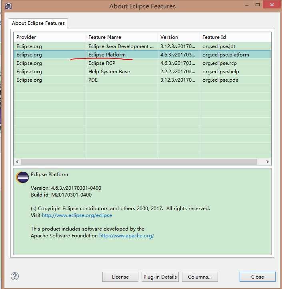
Task: Click the org.eclipse.rcp feature id
Action: [219, 63]
